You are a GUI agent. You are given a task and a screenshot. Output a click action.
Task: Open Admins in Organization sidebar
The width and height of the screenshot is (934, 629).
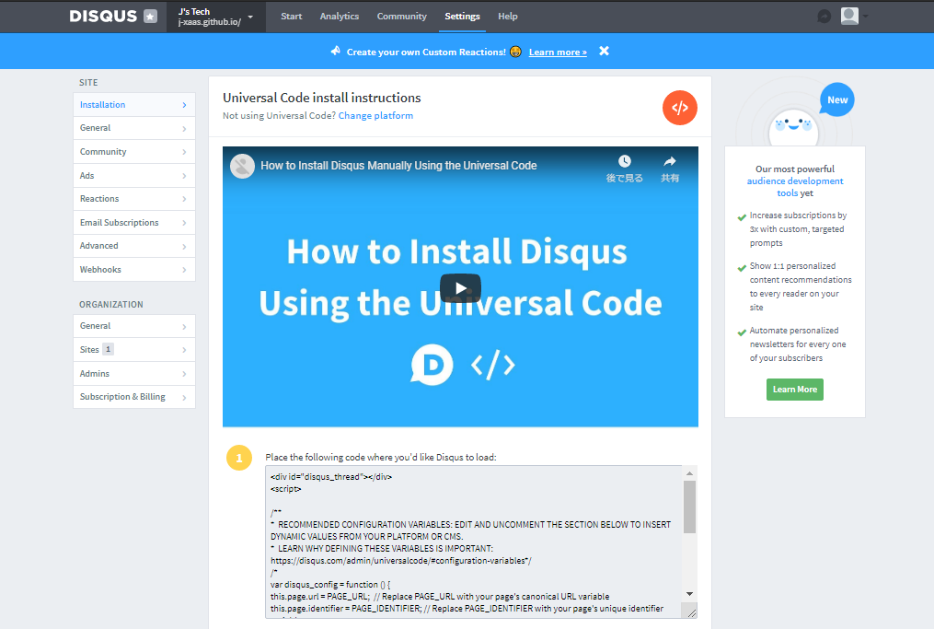(134, 373)
